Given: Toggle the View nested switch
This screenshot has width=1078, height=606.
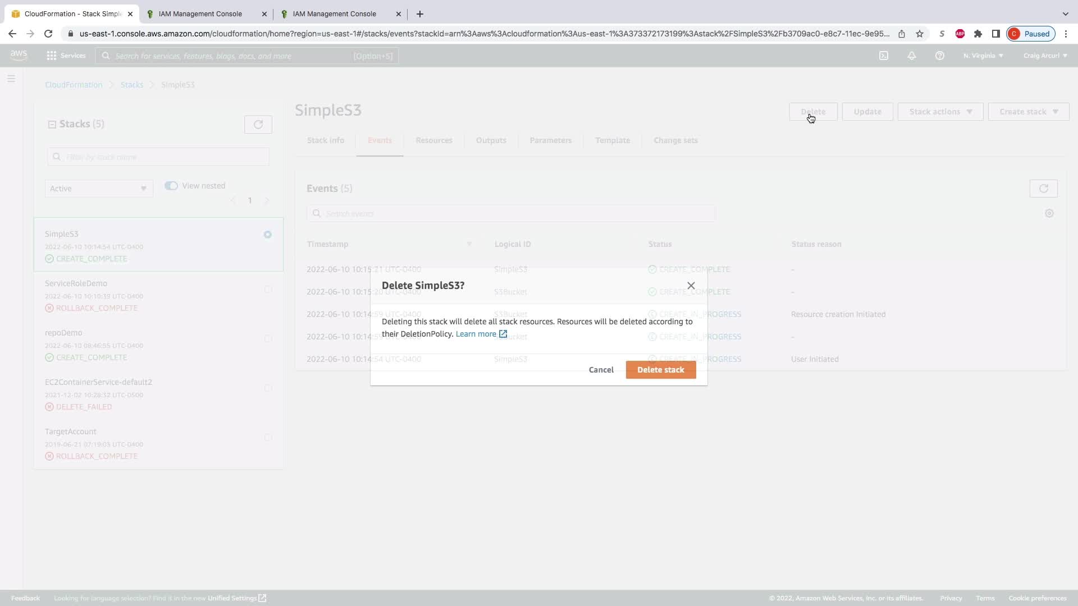Looking at the screenshot, I should (171, 186).
